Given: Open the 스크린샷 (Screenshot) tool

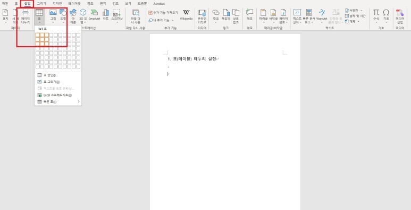Looking at the screenshot, I should point(116,16).
